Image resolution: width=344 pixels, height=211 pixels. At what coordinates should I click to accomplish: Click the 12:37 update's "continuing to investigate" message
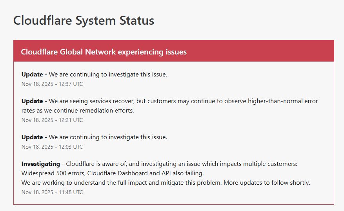coord(108,75)
